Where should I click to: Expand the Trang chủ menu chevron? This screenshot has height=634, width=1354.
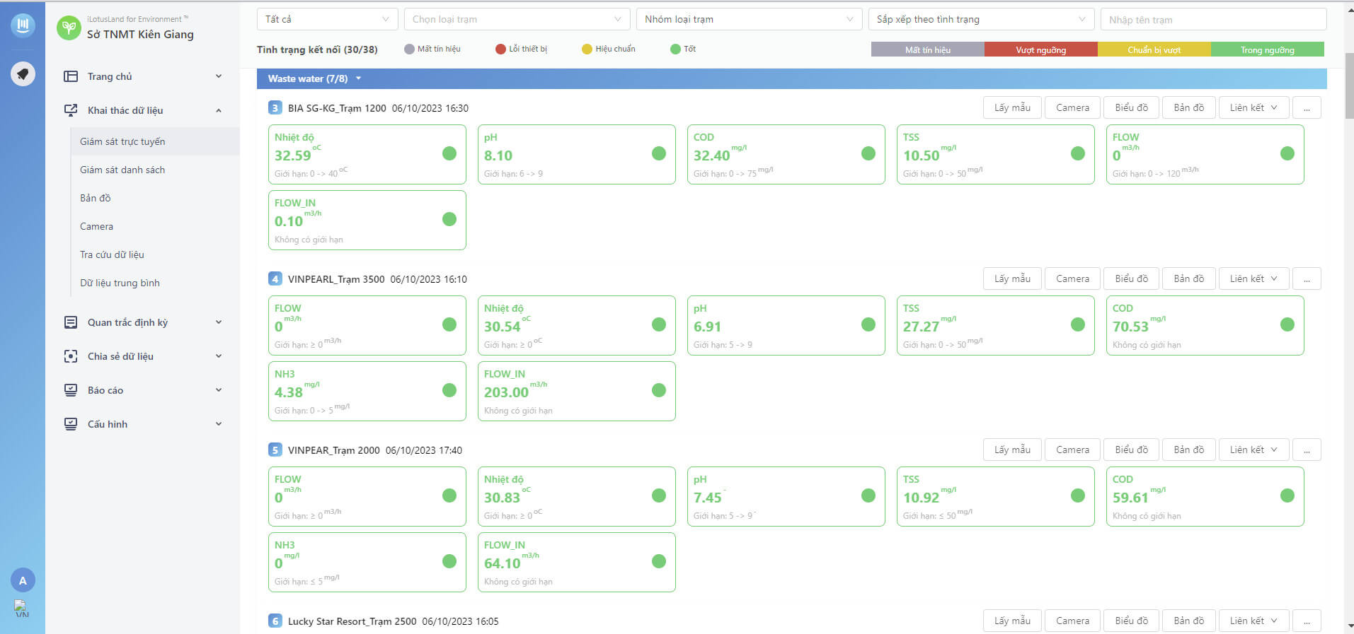point(219,76)
